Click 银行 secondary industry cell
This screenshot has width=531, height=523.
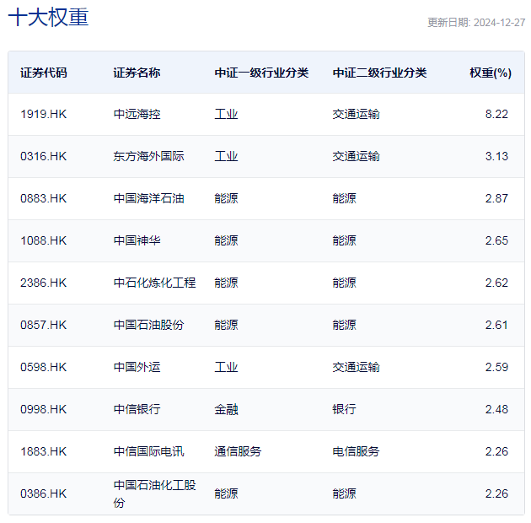tap(344, 409)
